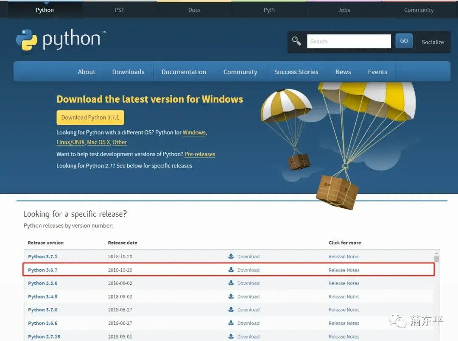Open the Python 3.7.0 release version link
This screenshot has width=458, height=341.
pyautogui.click(x=43, y=310)
